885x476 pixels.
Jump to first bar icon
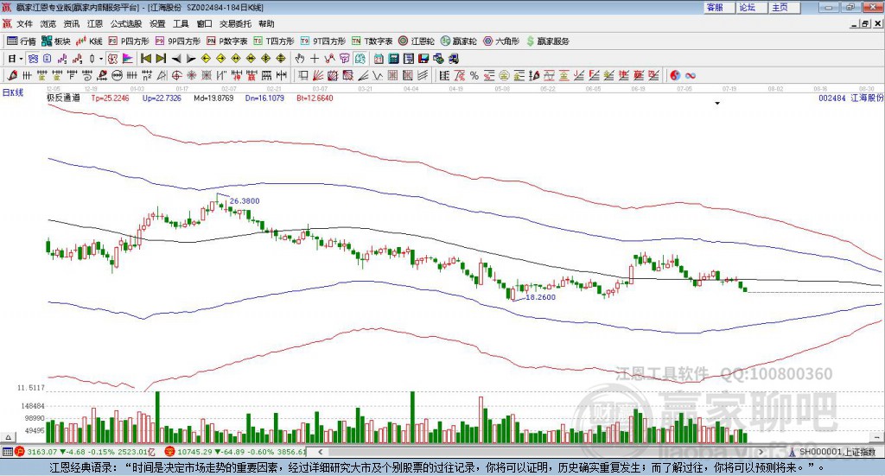pyautogui.click(x=145, y=59)
